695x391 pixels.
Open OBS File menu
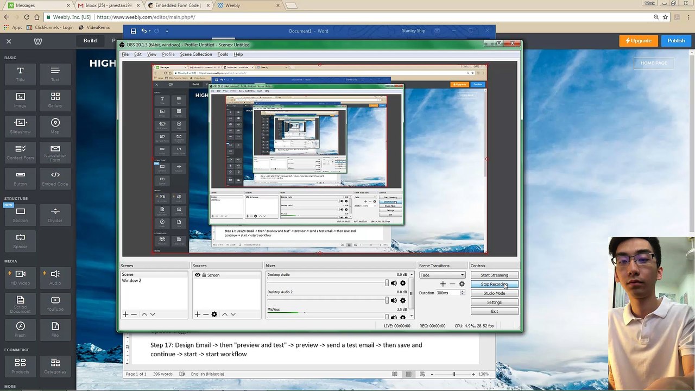pyautogui.click(x=125, y=54)
